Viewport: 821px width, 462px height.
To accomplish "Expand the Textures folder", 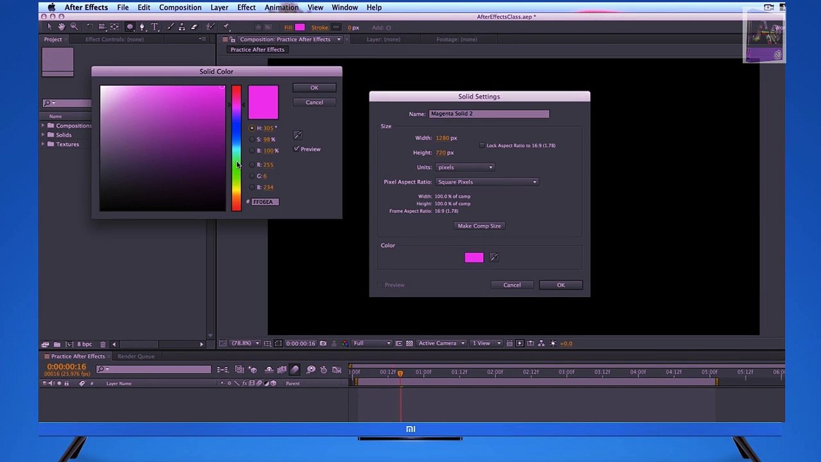I will tap(43, 144).
